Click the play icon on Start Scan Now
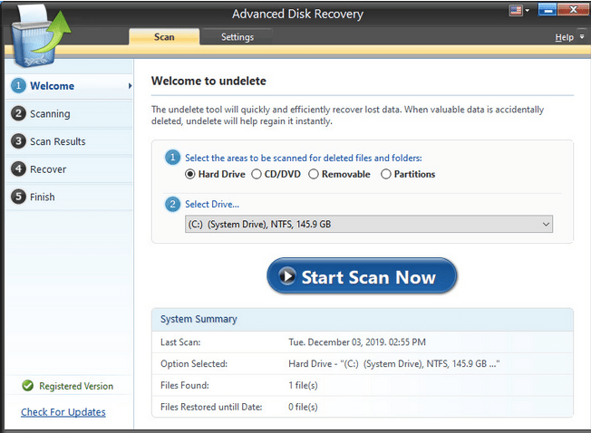 (x=287, y=276)
